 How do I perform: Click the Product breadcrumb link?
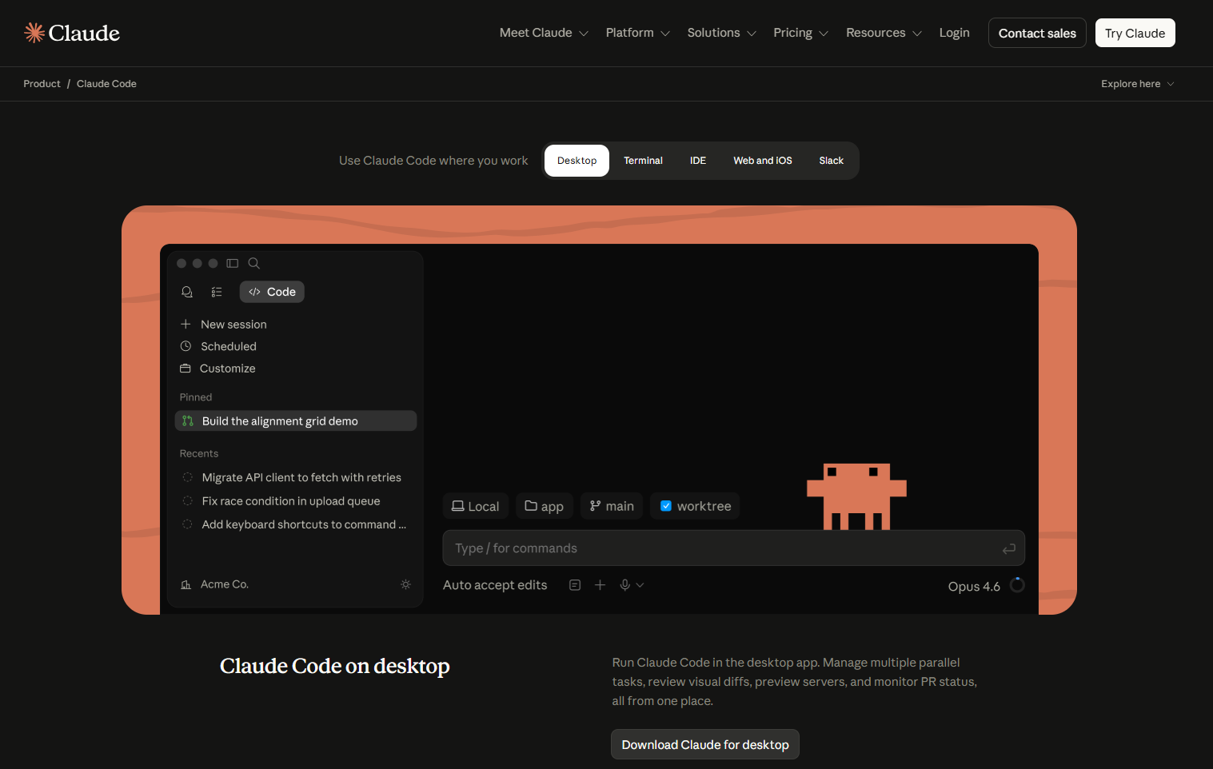42,84
